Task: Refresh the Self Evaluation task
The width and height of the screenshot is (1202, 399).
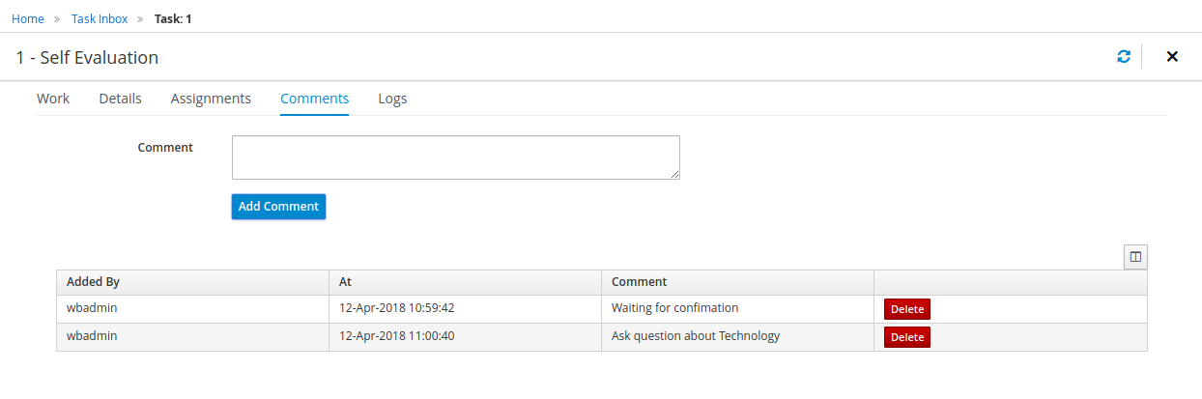Action: pyautogui.click(x=1124, y=57)
